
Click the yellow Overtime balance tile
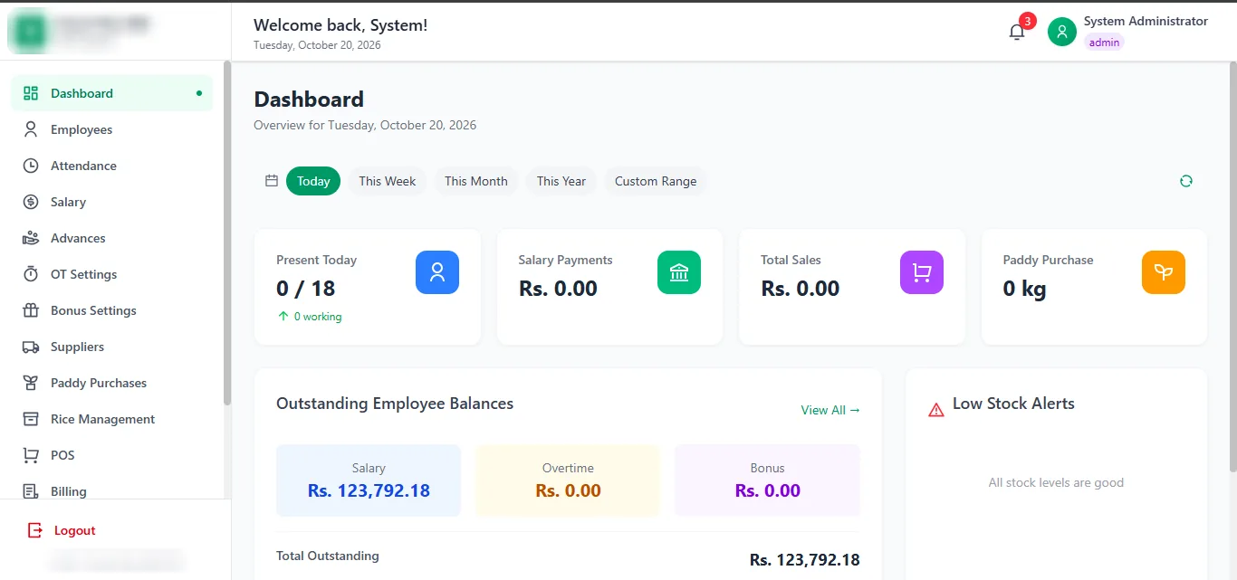point(568,480)
